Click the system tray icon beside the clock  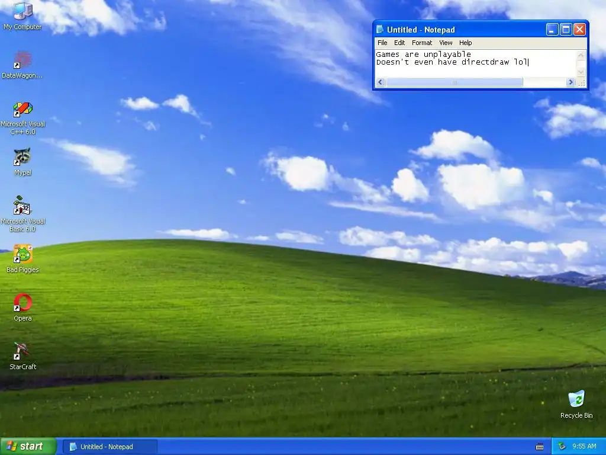(562, 446)
